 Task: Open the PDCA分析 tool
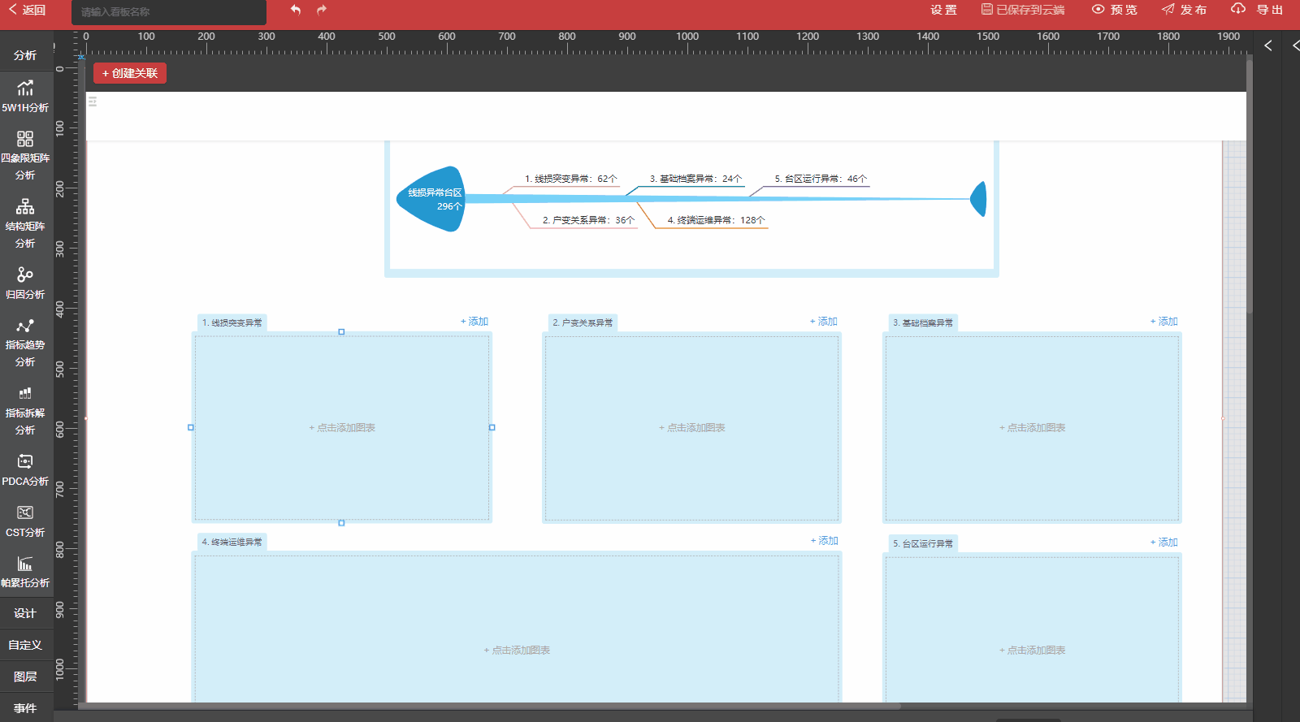tap(25, 469)
